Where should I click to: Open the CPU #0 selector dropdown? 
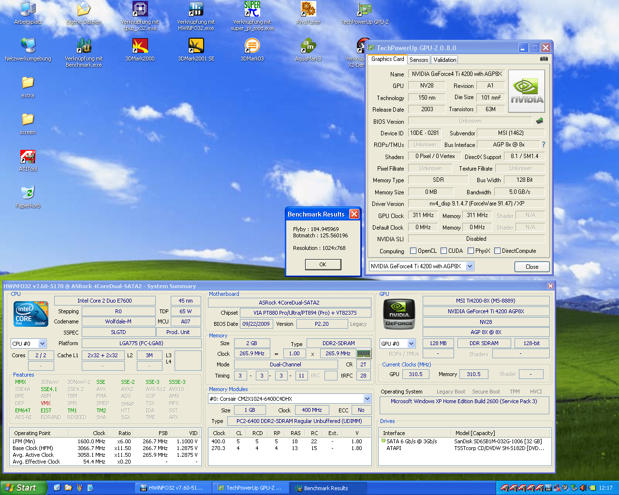click(x=42, y=344)
